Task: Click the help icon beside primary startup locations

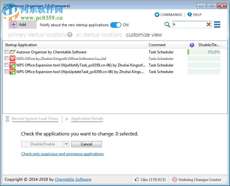Action: [x=70, y=35]
